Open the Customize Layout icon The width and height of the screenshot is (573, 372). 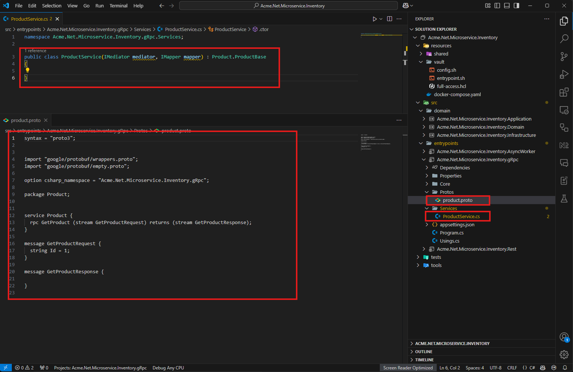(488, 6)
